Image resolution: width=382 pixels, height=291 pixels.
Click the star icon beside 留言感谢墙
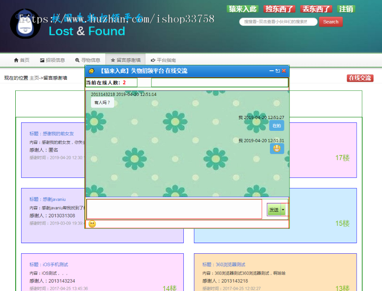pyautogui.click(x=112, y=60)
